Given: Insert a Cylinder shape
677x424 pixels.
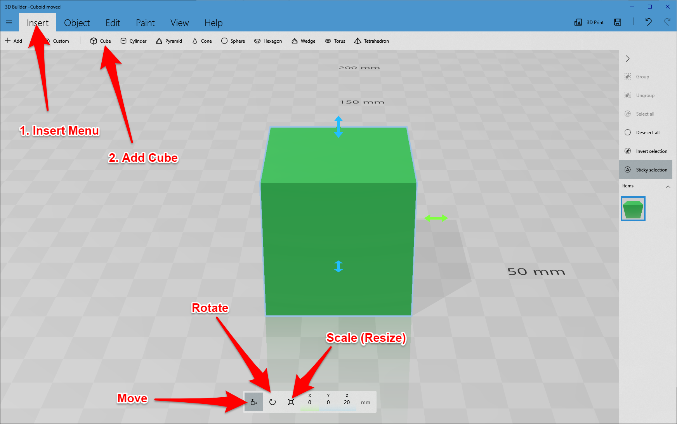Looking at the screenshot, I should tap(133, 41).
